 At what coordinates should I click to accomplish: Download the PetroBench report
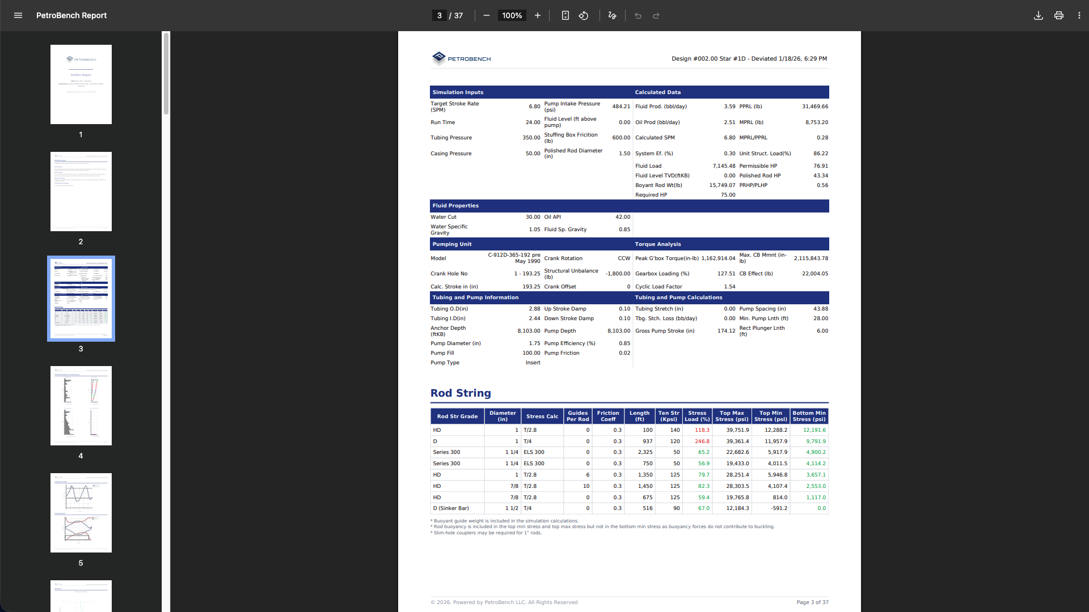[1039, 15]
